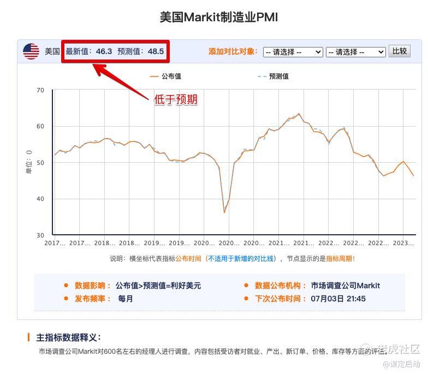Click the y-axis label 50

[40, 163]
